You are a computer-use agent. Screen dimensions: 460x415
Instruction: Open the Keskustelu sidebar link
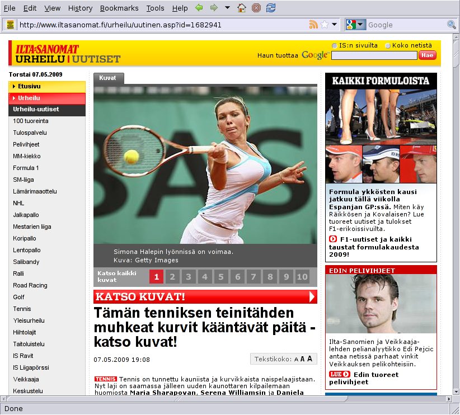[28, 390]
